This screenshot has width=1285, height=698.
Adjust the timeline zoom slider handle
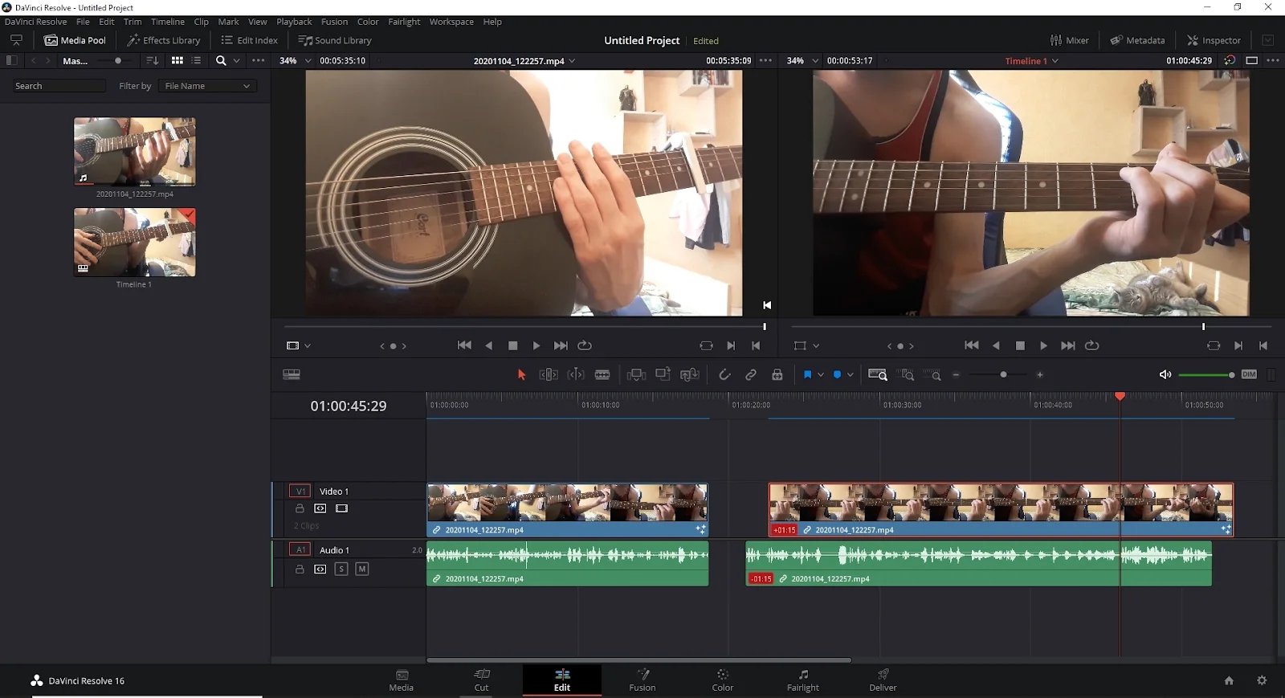click(1003, 375)
